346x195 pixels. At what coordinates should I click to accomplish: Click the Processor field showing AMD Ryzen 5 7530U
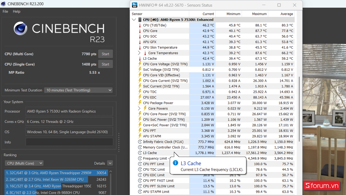pyautogui.click(x=69, y=111)
